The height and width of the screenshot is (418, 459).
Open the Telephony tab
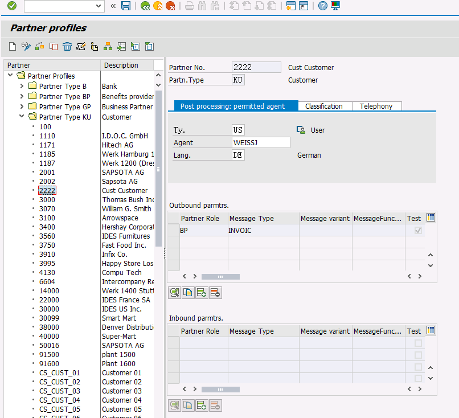[376, 106]
